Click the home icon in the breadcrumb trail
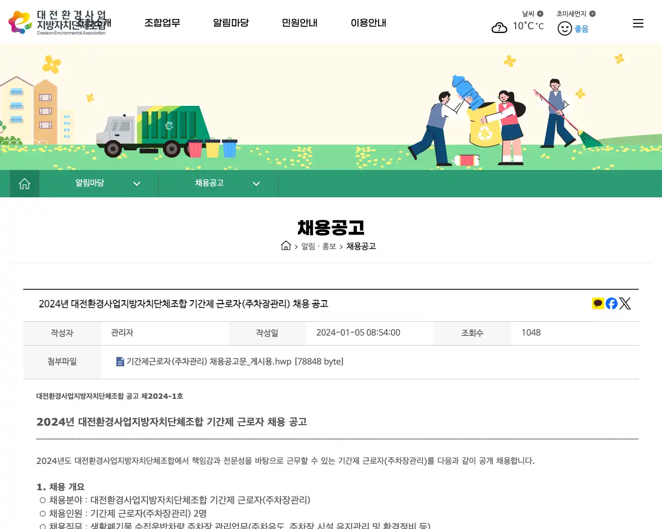 pos(286,245)
